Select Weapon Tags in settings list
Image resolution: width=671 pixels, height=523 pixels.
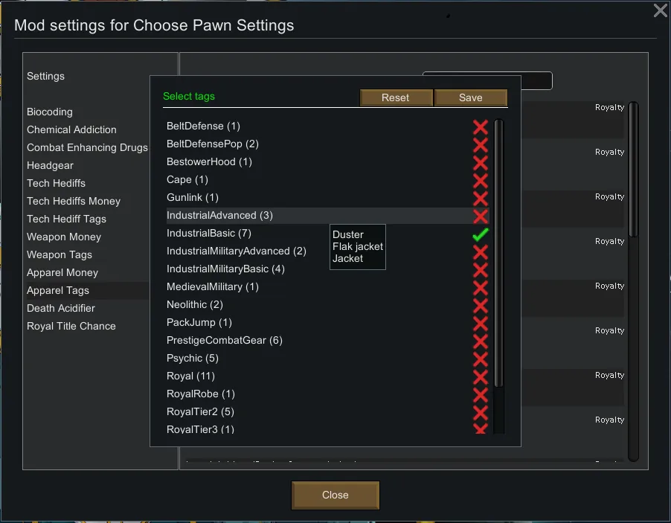60,254
